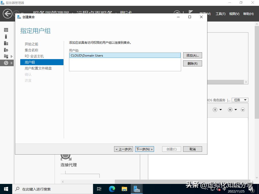Click the 添加(A) button to add a group
This screenshot has width=259, height=194.
pos(192,55)
